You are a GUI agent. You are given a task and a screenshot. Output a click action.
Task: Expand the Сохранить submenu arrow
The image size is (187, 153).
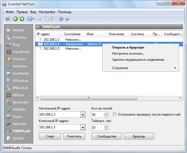click(175, 68)
